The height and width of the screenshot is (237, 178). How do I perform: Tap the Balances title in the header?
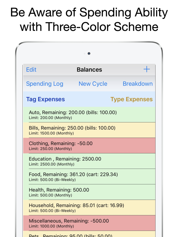[x=89, y=69]
